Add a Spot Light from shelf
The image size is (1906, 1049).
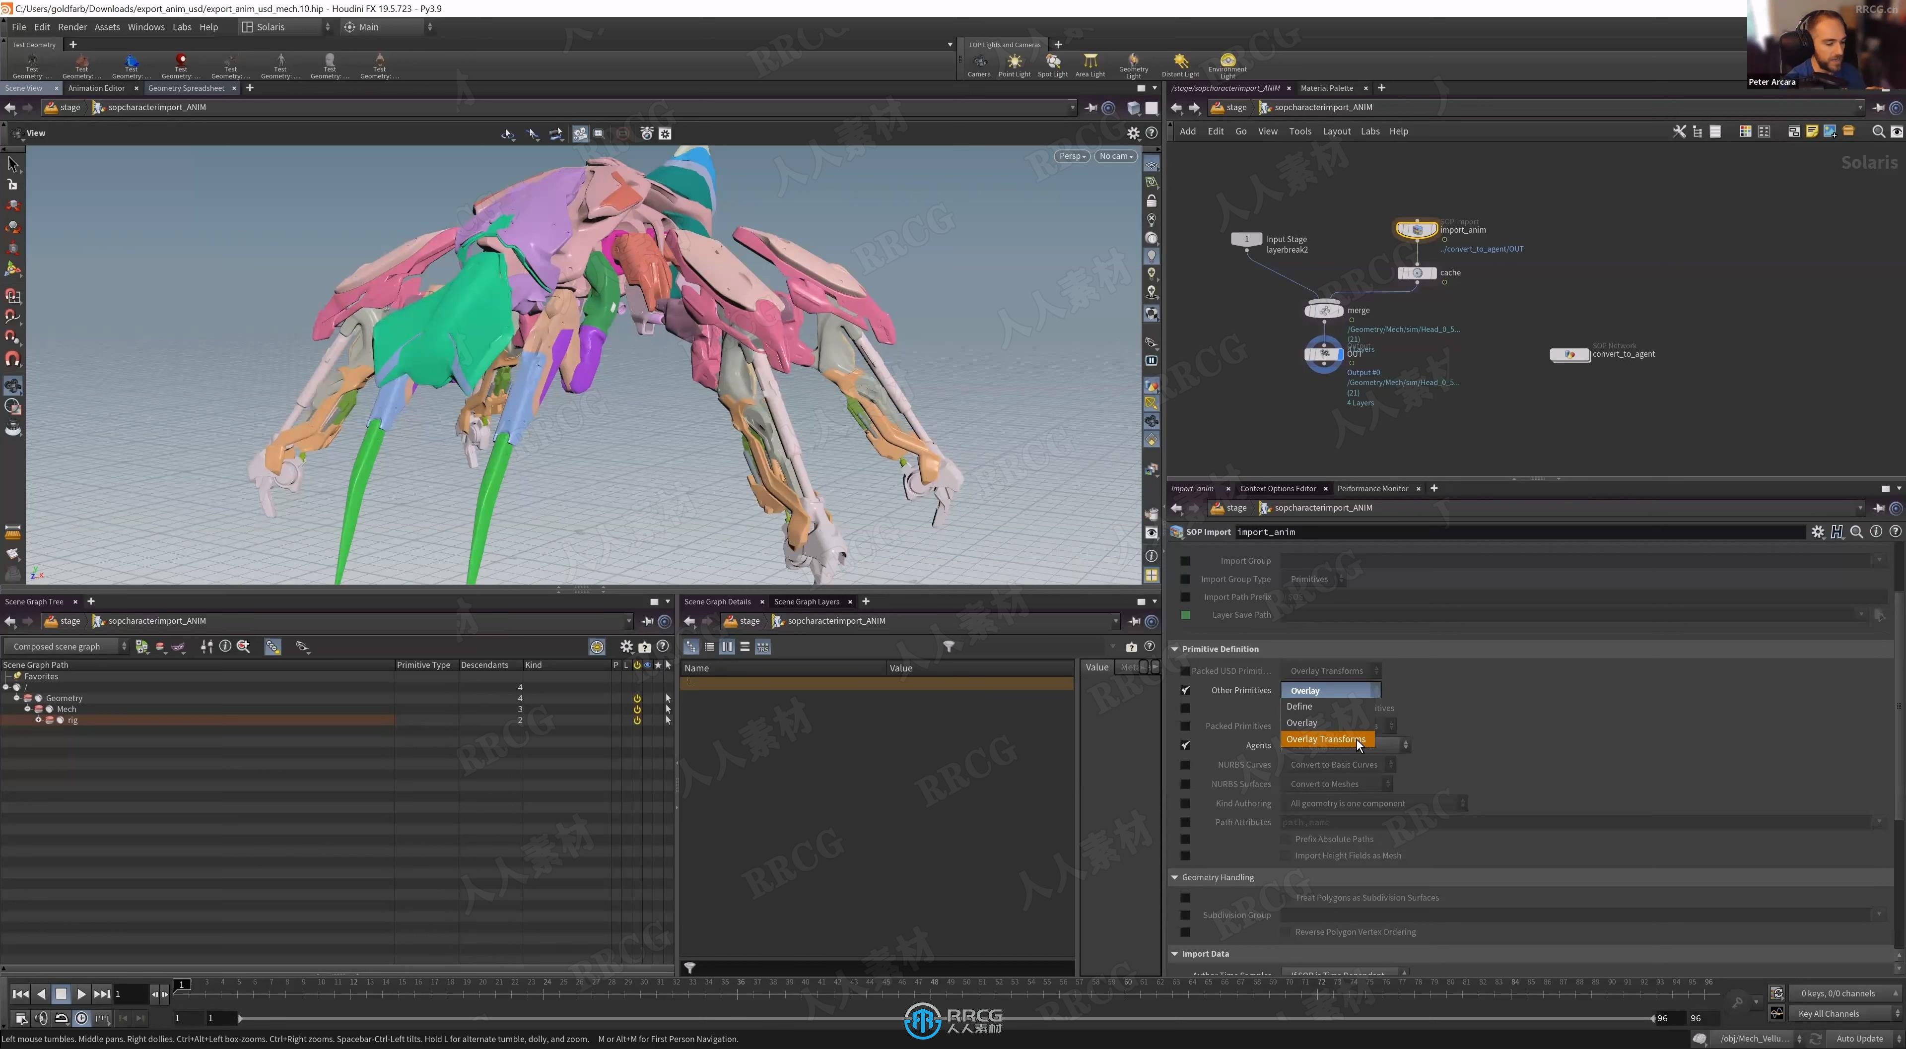point(1052,65)
